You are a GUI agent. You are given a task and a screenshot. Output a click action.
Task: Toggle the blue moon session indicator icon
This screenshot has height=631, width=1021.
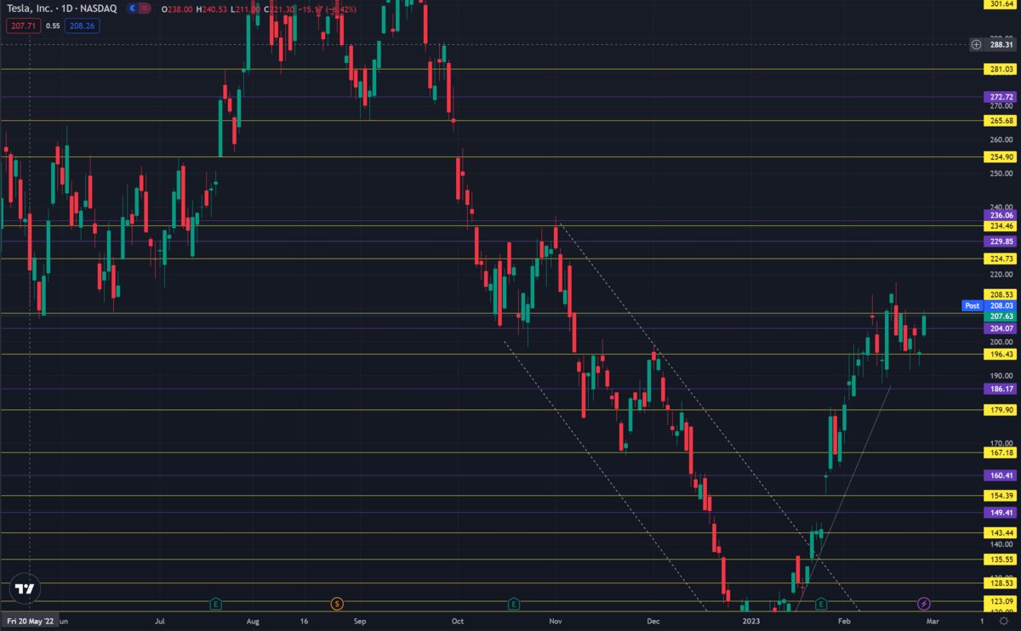point(134,9)
